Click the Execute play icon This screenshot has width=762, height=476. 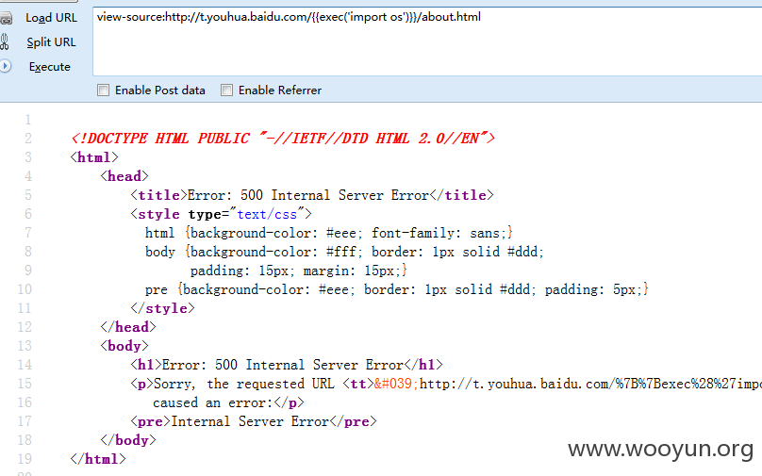(x=5, y=66)
